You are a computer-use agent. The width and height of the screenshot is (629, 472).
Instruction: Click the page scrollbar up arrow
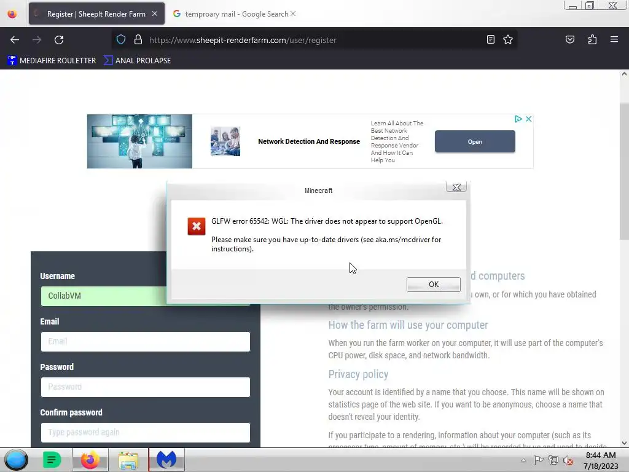tap(624, 74)
